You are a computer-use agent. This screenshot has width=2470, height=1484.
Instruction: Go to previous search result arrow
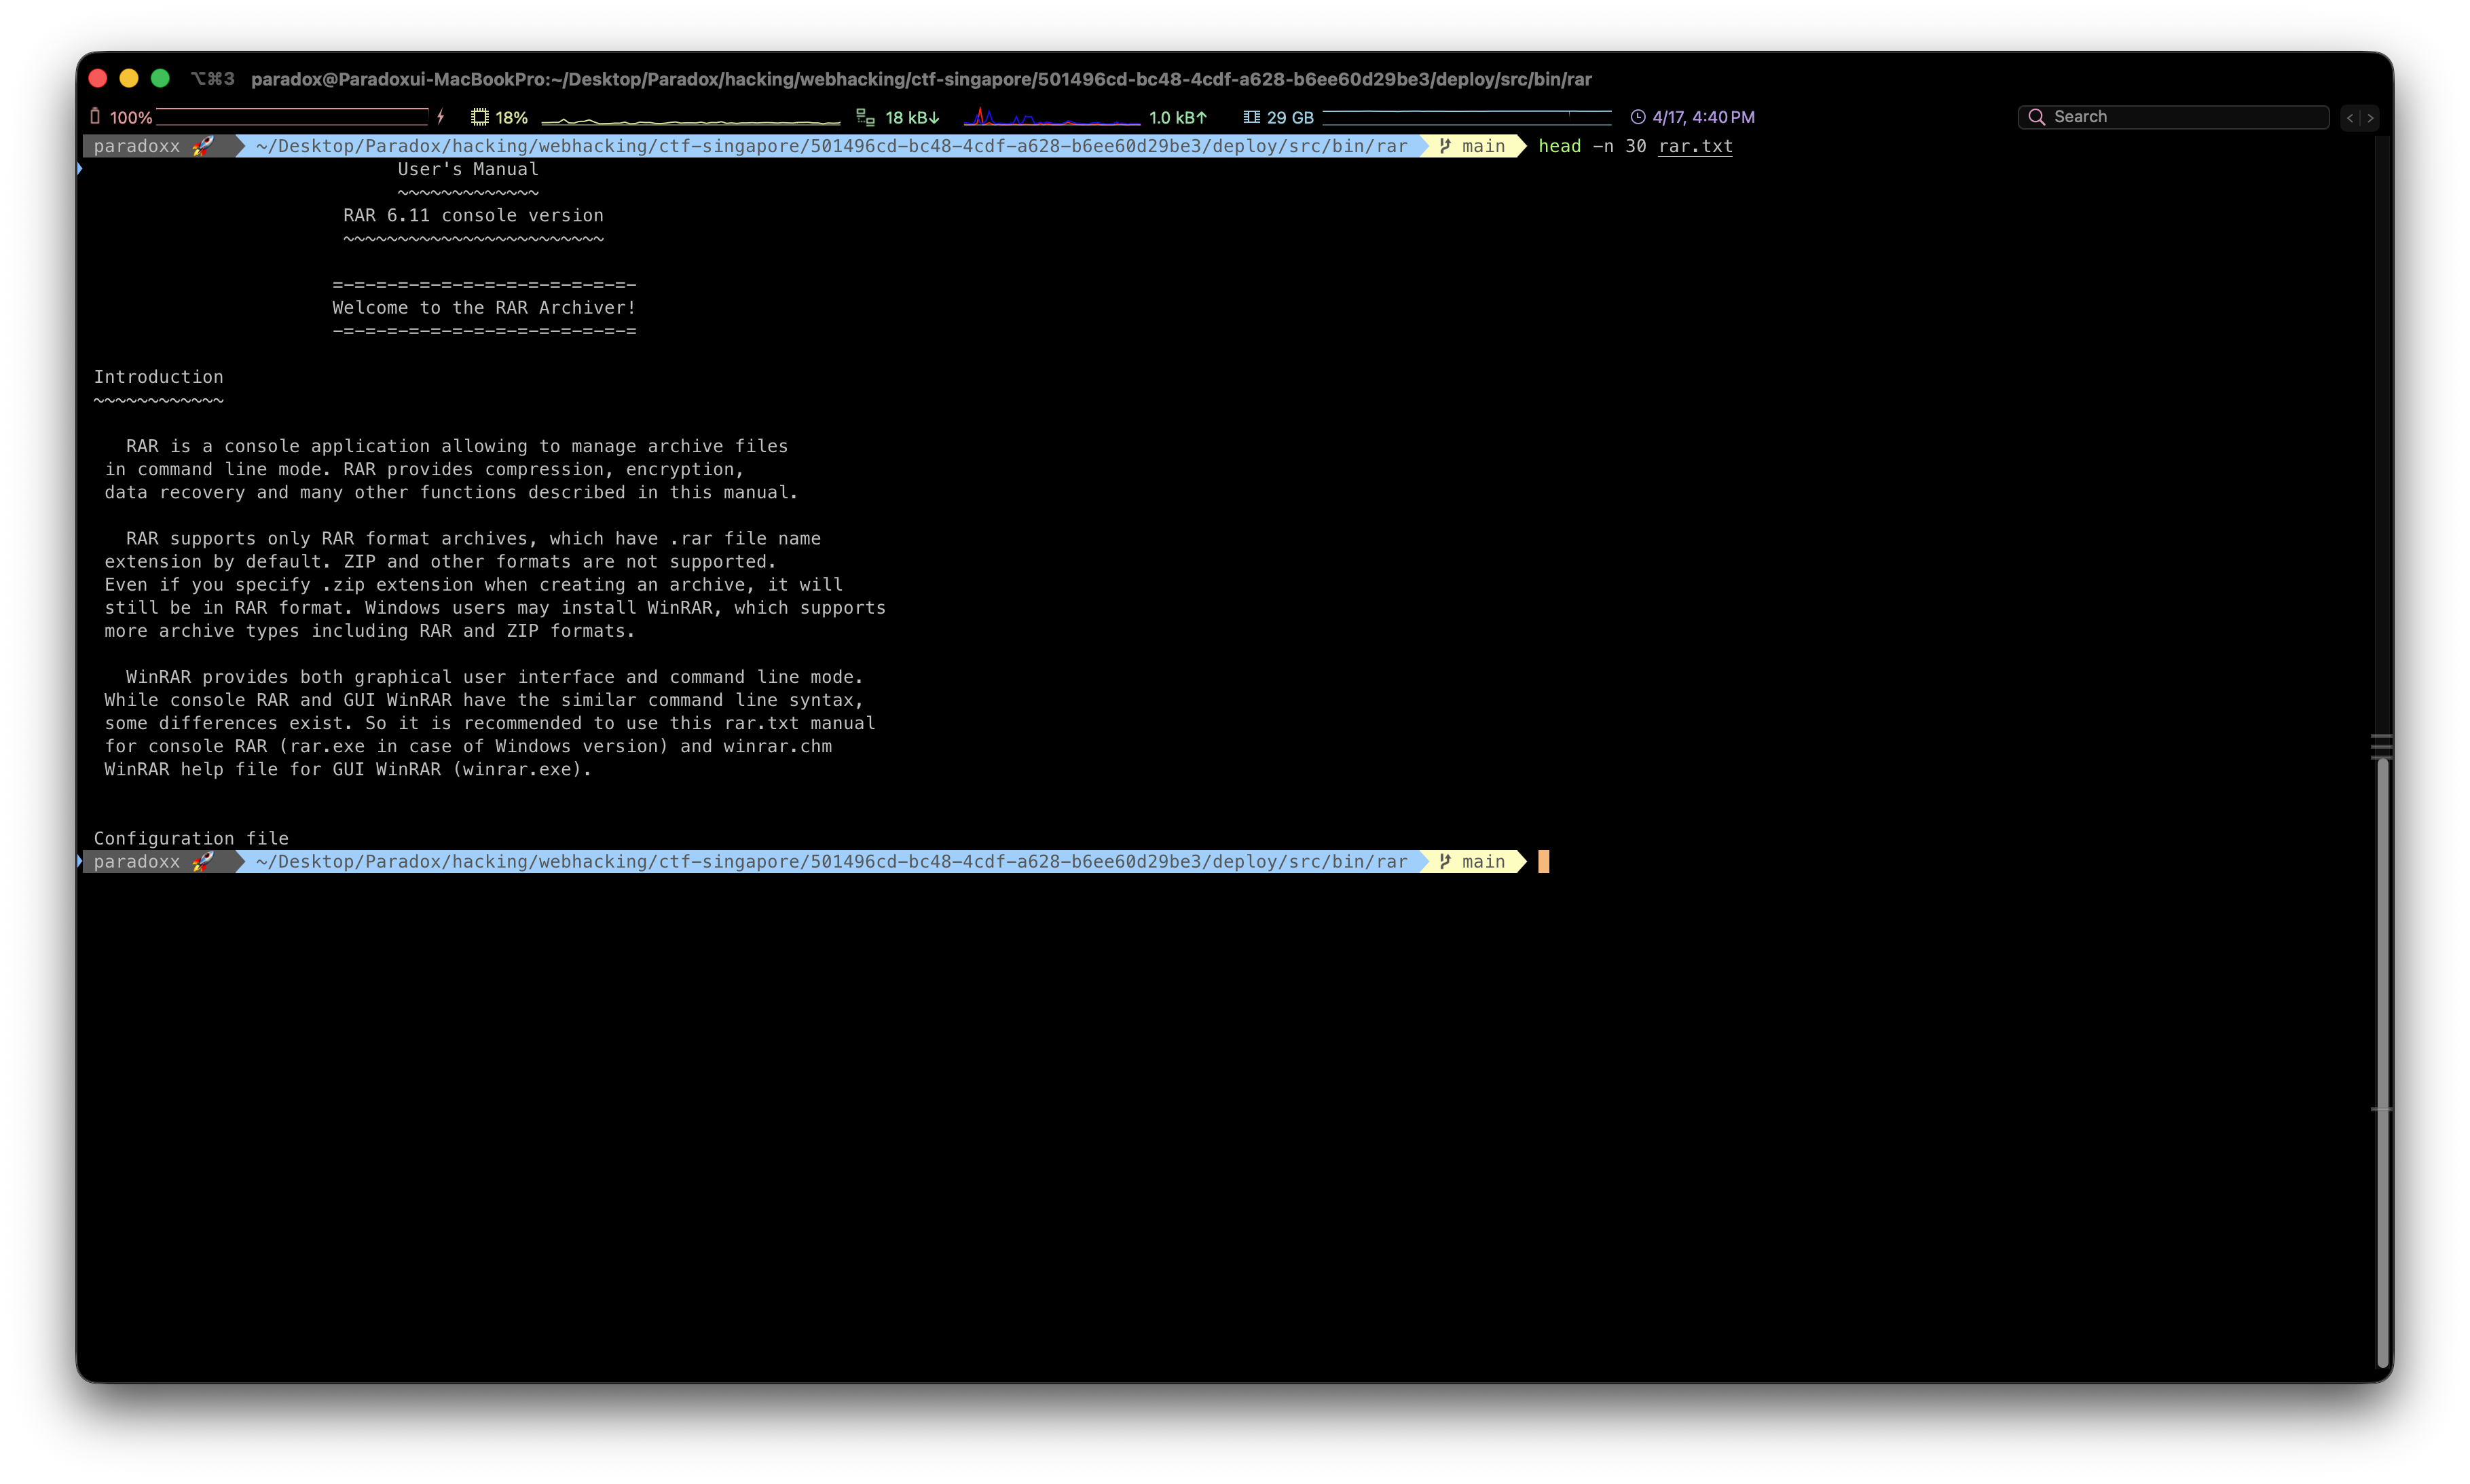pyautogui.click(x=2350, y=118)
